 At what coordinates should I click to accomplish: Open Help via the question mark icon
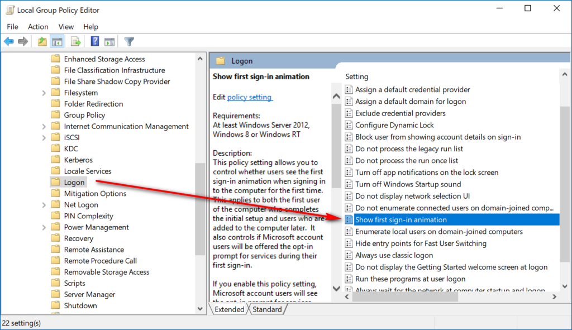[x=95, y=41]
